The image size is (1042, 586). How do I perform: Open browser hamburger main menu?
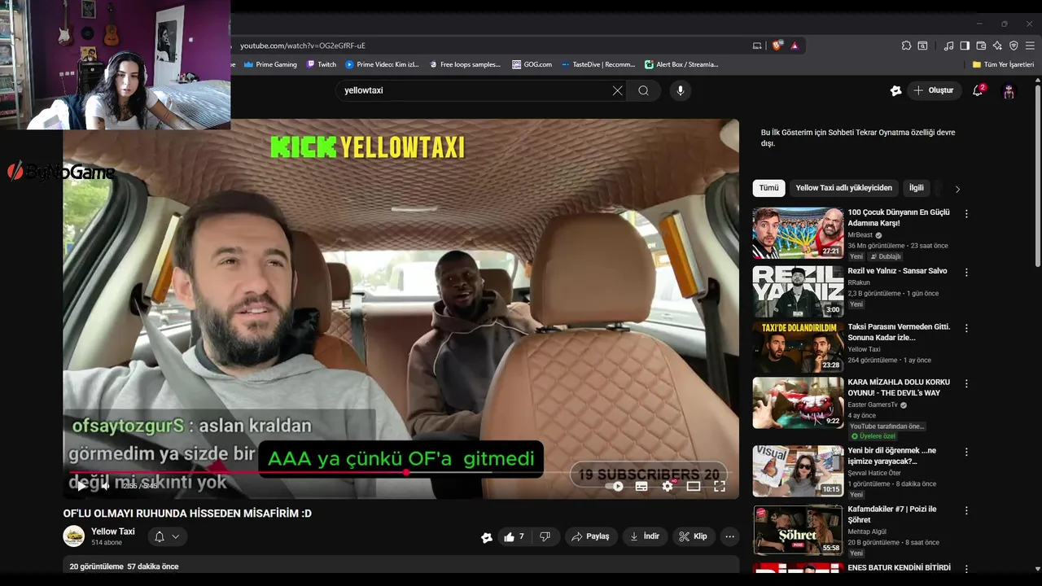(1030, 46)
